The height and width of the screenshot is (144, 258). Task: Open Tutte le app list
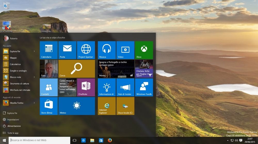13,133
